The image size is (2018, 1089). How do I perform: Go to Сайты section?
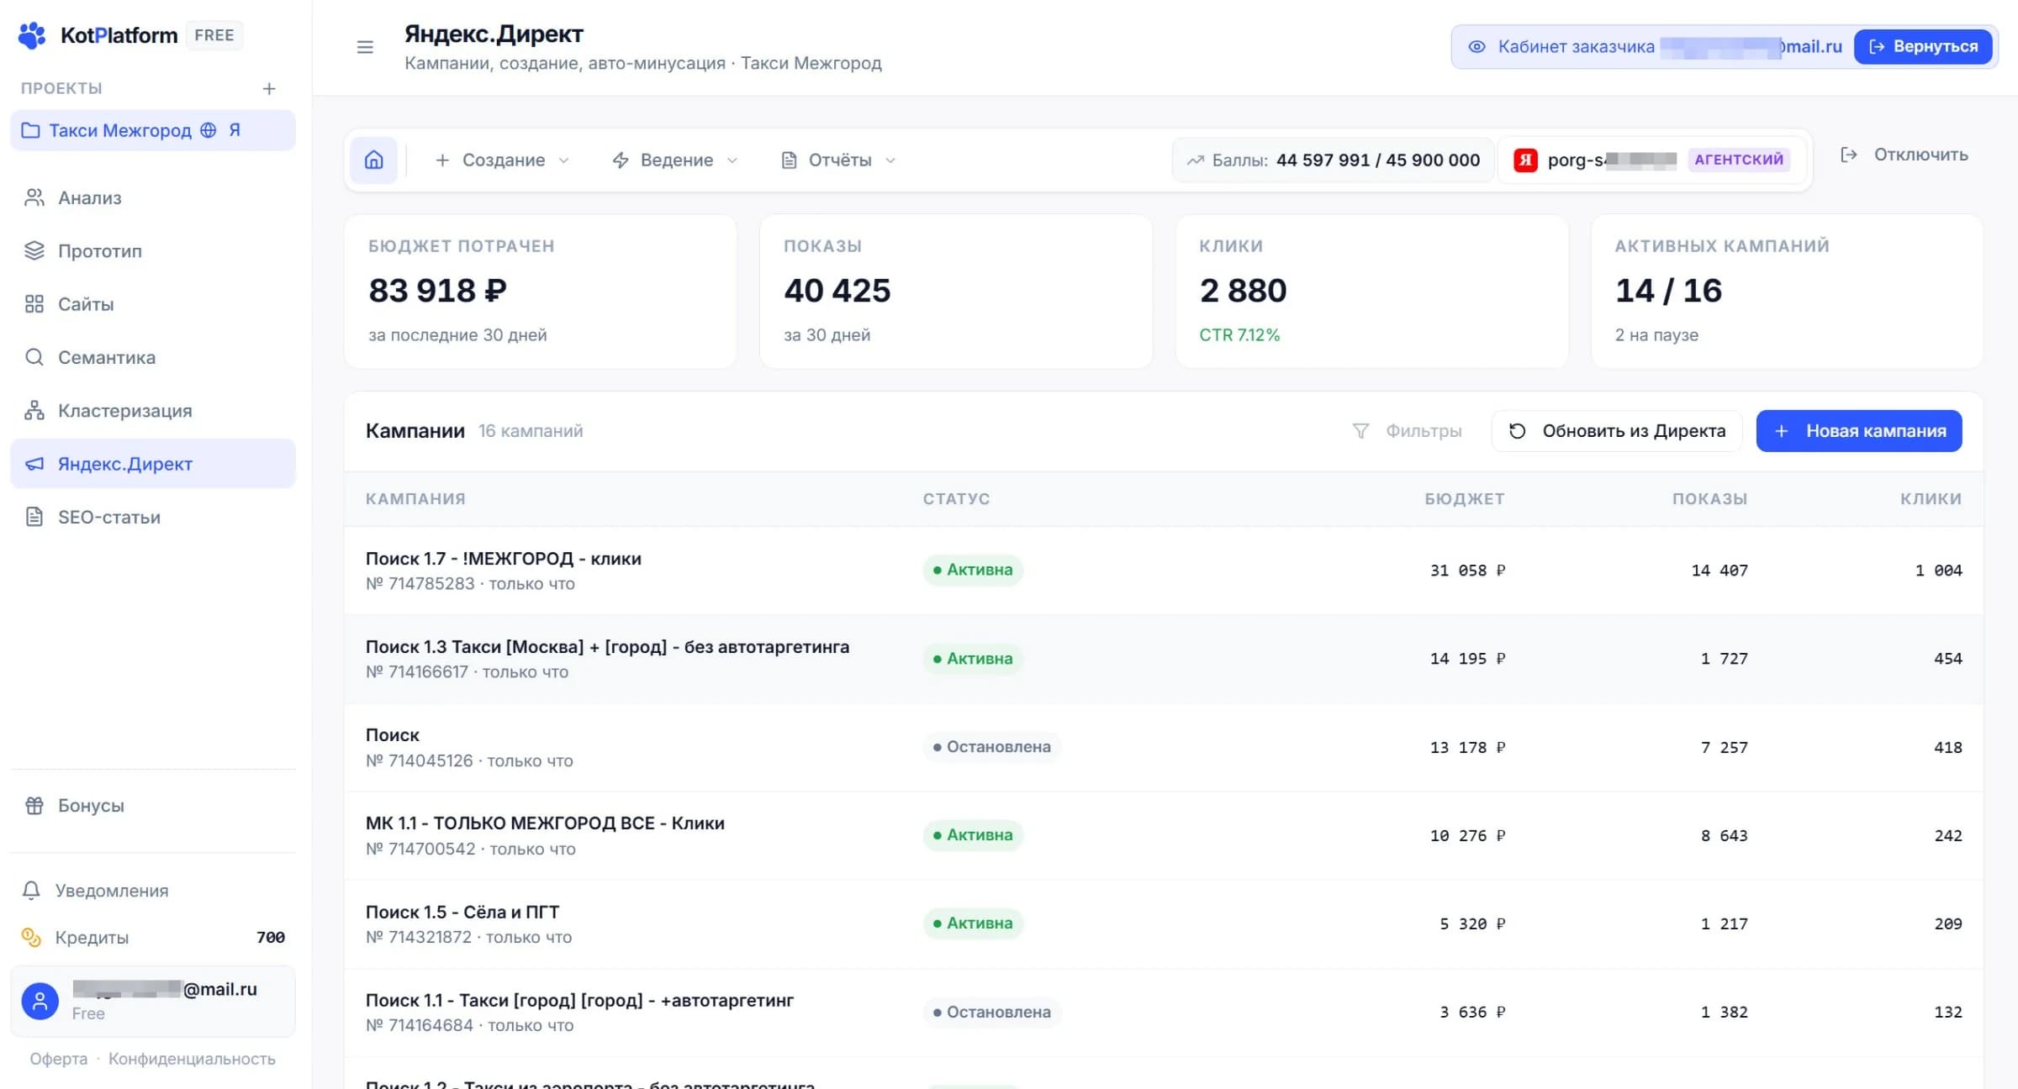(153, 304)
